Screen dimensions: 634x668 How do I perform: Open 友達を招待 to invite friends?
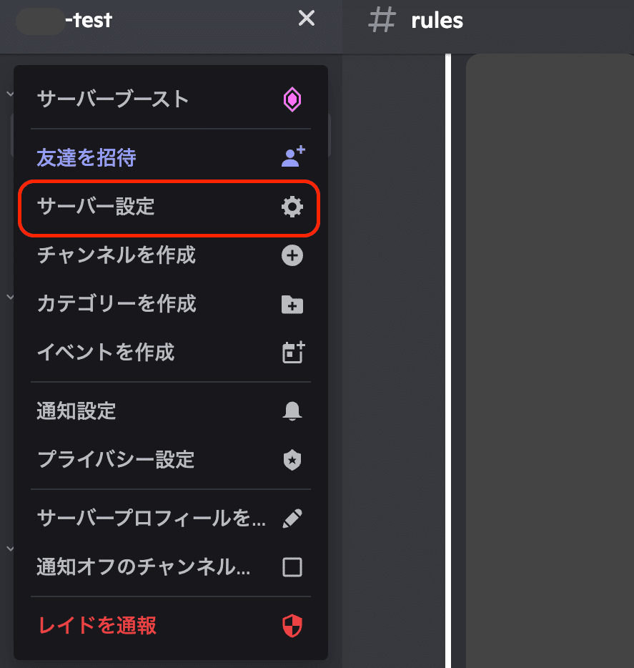(x=86, y=157)
